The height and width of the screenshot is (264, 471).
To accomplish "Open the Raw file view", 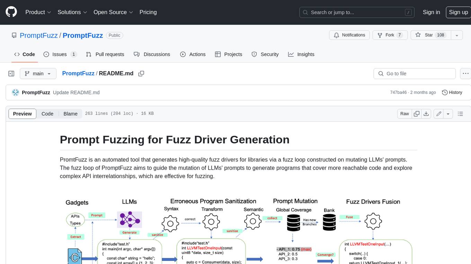I will (405, 114).
